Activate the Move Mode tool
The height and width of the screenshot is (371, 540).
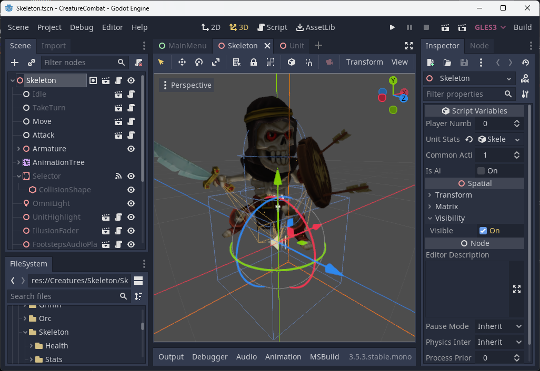click(x=182, y=62)
